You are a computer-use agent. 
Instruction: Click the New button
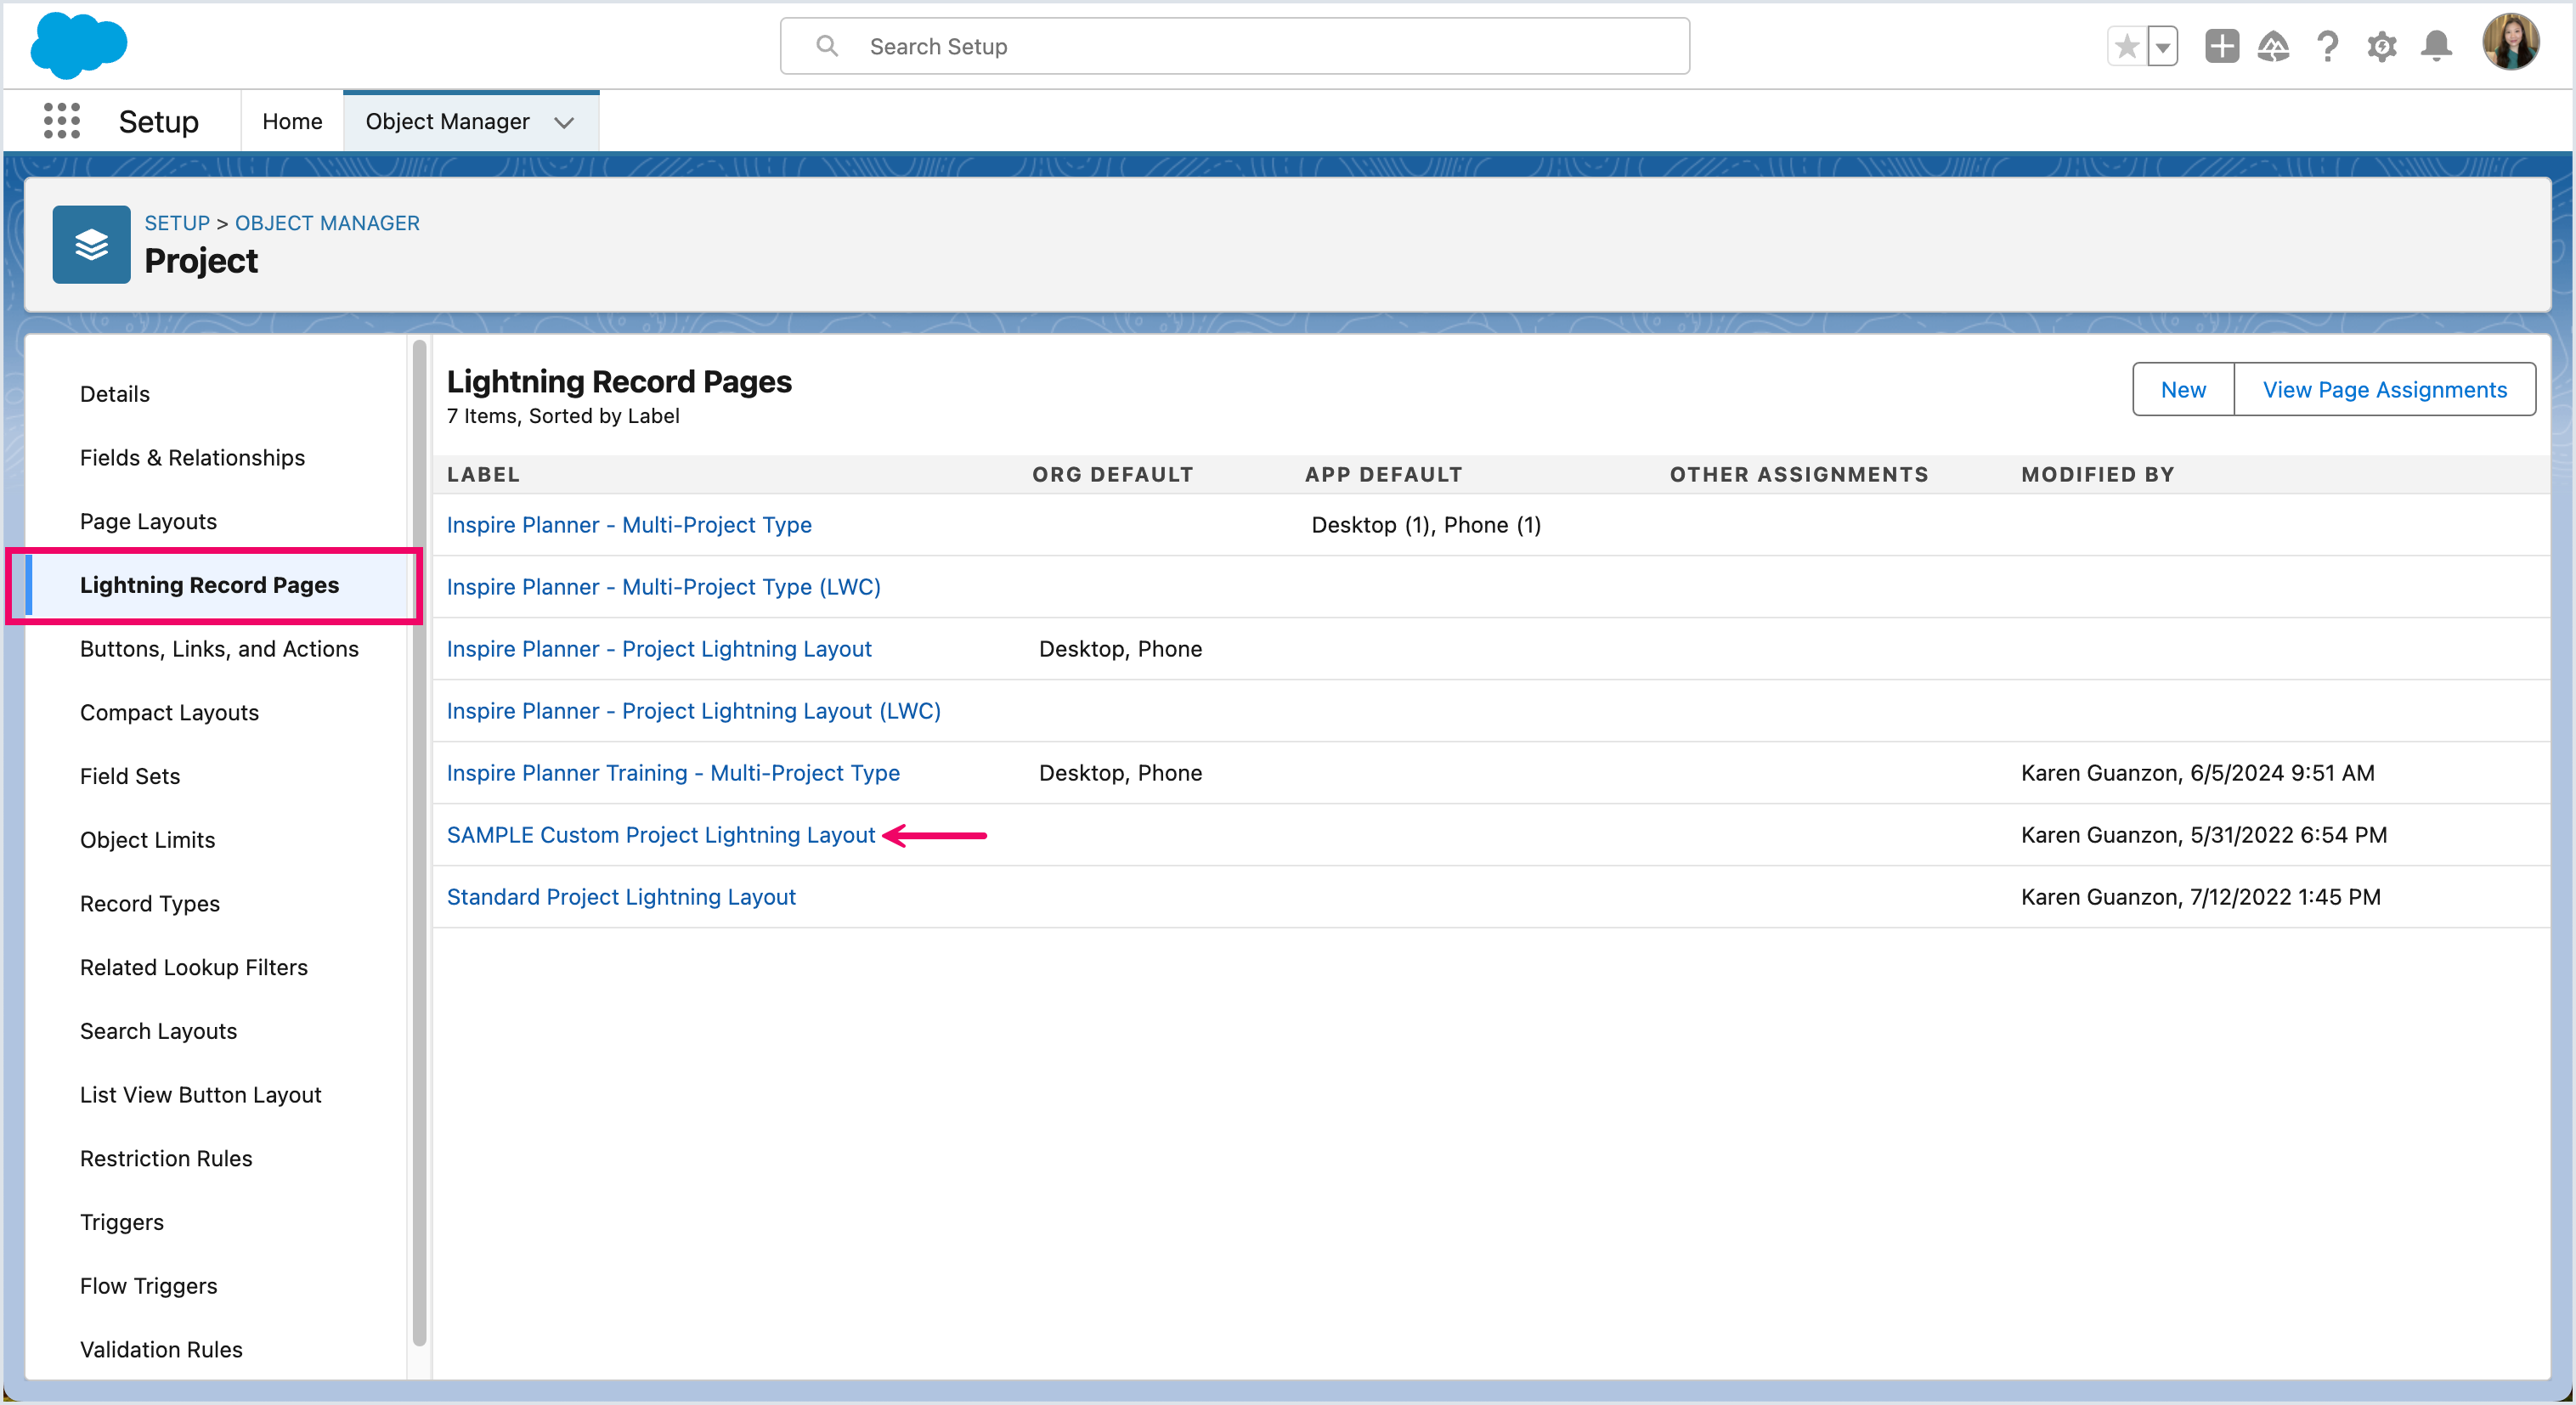pos(2183,389)
